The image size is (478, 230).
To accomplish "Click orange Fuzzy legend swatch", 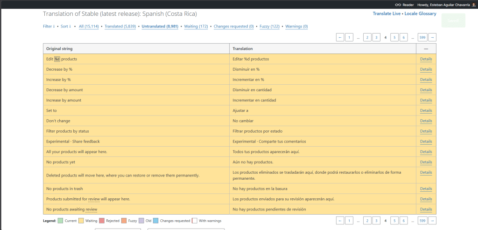I will 124,221.
